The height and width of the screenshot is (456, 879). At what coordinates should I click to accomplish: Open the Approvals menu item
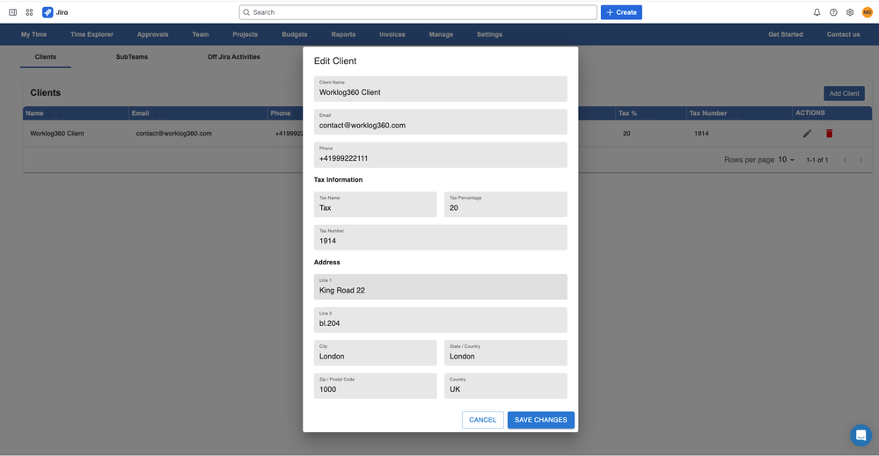[152, 34]
